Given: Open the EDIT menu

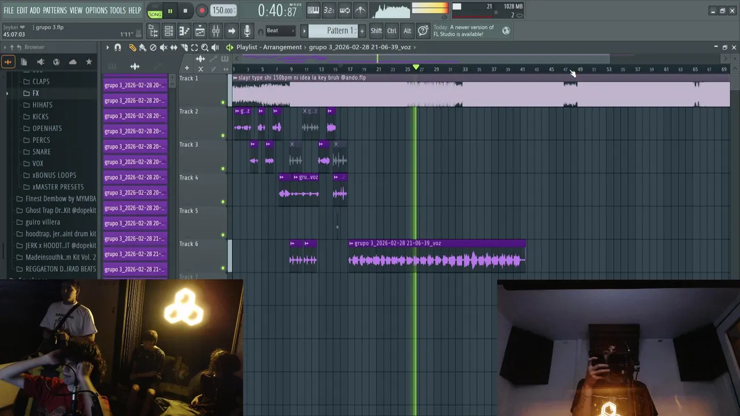Looking at the screenshot, I should click(x=22, y=10).
